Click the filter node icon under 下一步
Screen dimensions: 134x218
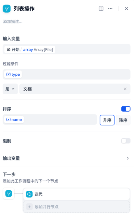point(8,193)
